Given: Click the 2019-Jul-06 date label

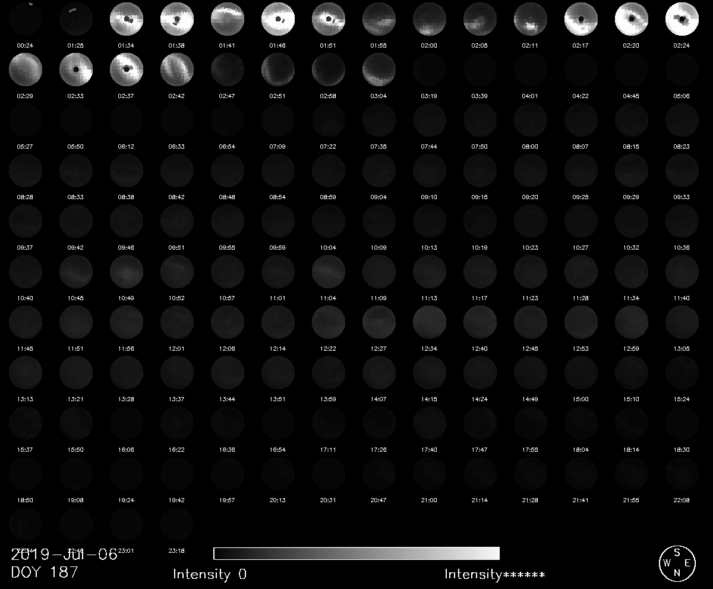Looking at the screenshot, I should (x=64, y=556).
